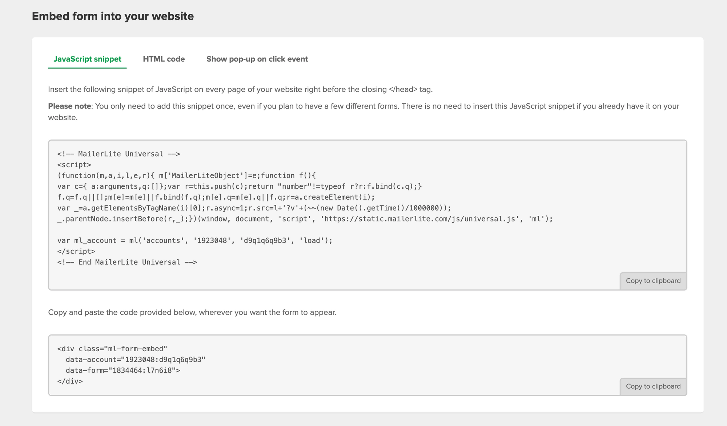Click the opening MailerLite Universal comment line
Image resolution: width=727 pixels, height=426 pixels.
[119, 154]
